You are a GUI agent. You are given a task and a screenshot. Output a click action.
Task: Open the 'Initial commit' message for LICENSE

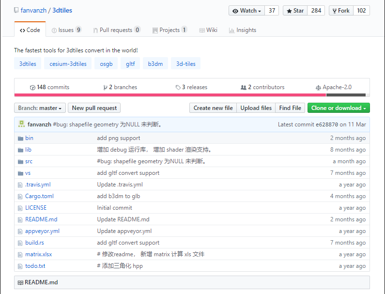tap(114, 208)
